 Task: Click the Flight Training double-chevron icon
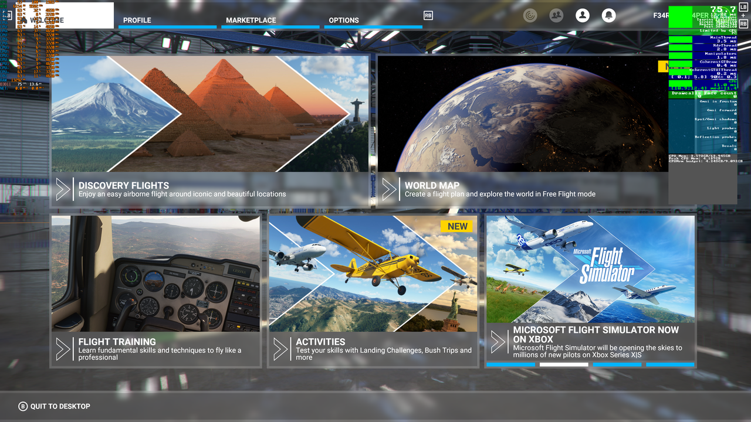(x=63, y=349)
